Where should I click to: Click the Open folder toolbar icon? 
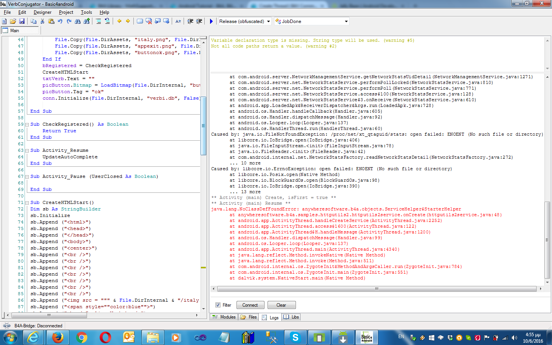pos(13,21)
